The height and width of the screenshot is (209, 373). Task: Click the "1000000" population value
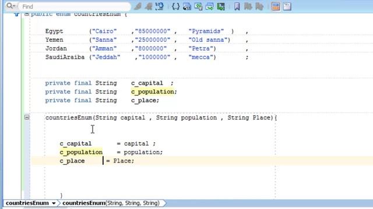[154, 57]
